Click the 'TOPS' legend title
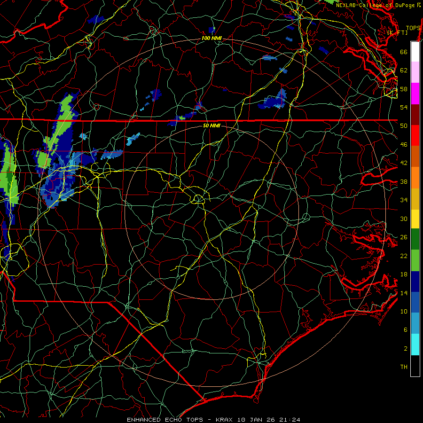Image resolution: width=423 pixels, height=423 pixels. click(x=413, y=28)
